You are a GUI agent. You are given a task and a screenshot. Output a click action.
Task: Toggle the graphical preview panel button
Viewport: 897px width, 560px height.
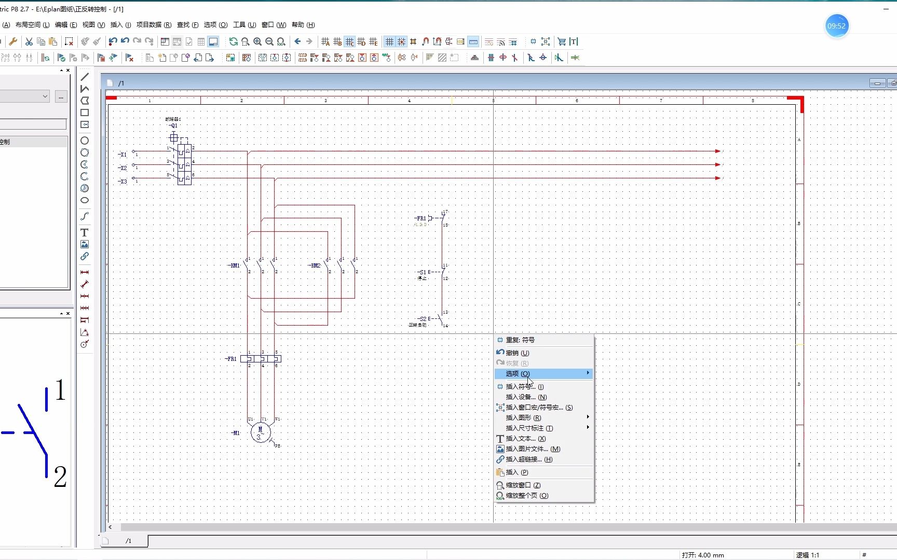tap(213, 41)
